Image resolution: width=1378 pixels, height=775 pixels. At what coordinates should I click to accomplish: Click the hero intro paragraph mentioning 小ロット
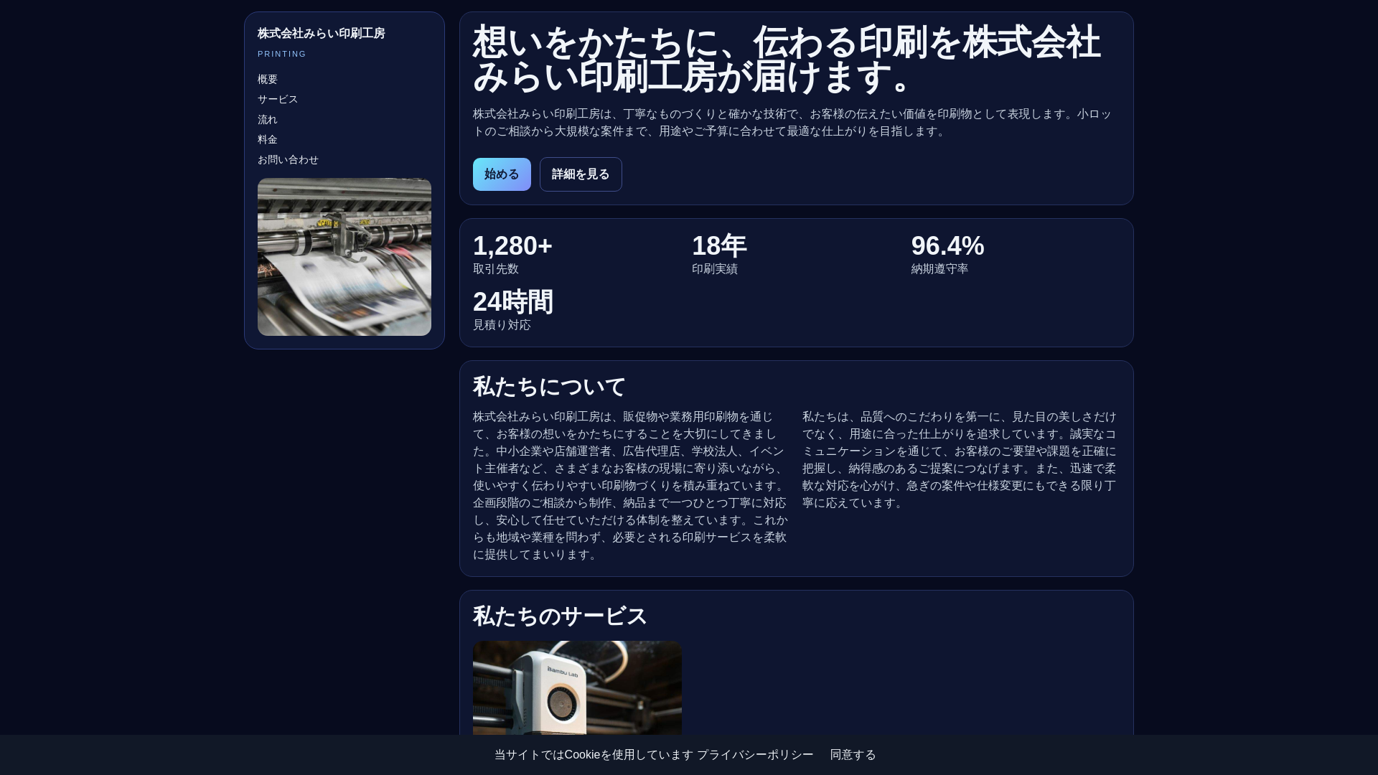click(x=796, y=123)
